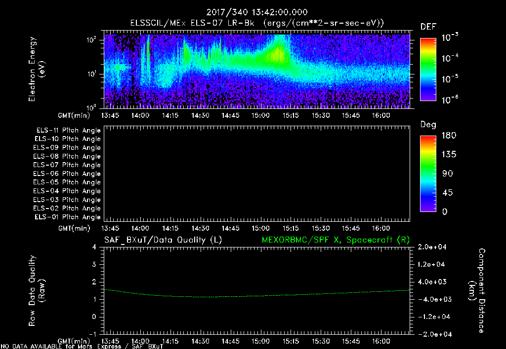Click the 2017/340 13:42:00.000 timestamp title

coord(256,13)
